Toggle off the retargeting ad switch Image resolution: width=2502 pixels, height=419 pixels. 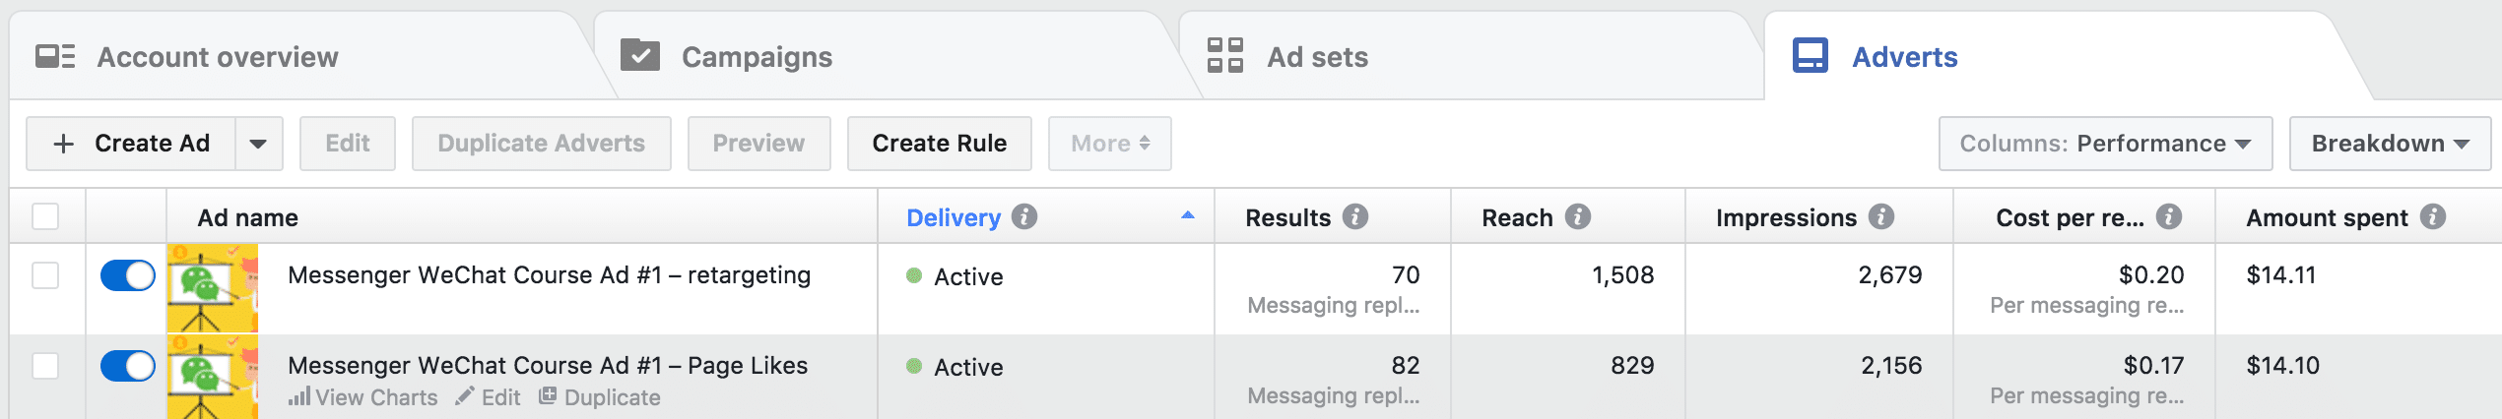[x=128, y=275]
